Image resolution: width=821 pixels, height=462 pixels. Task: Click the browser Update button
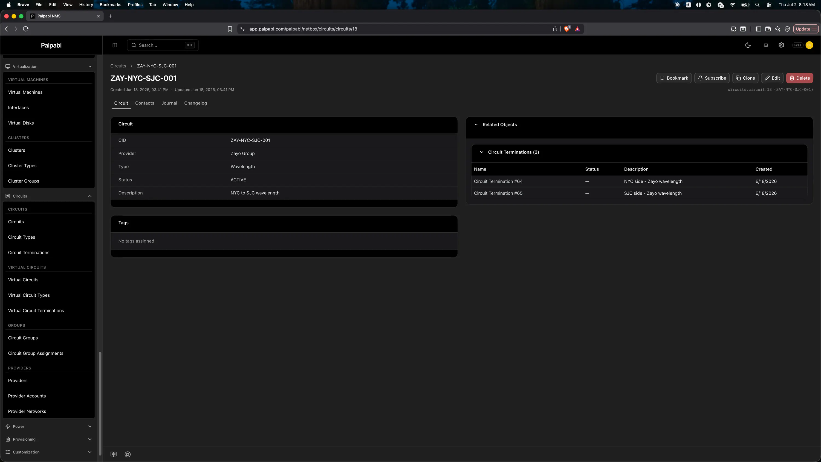tap(806, 29)
